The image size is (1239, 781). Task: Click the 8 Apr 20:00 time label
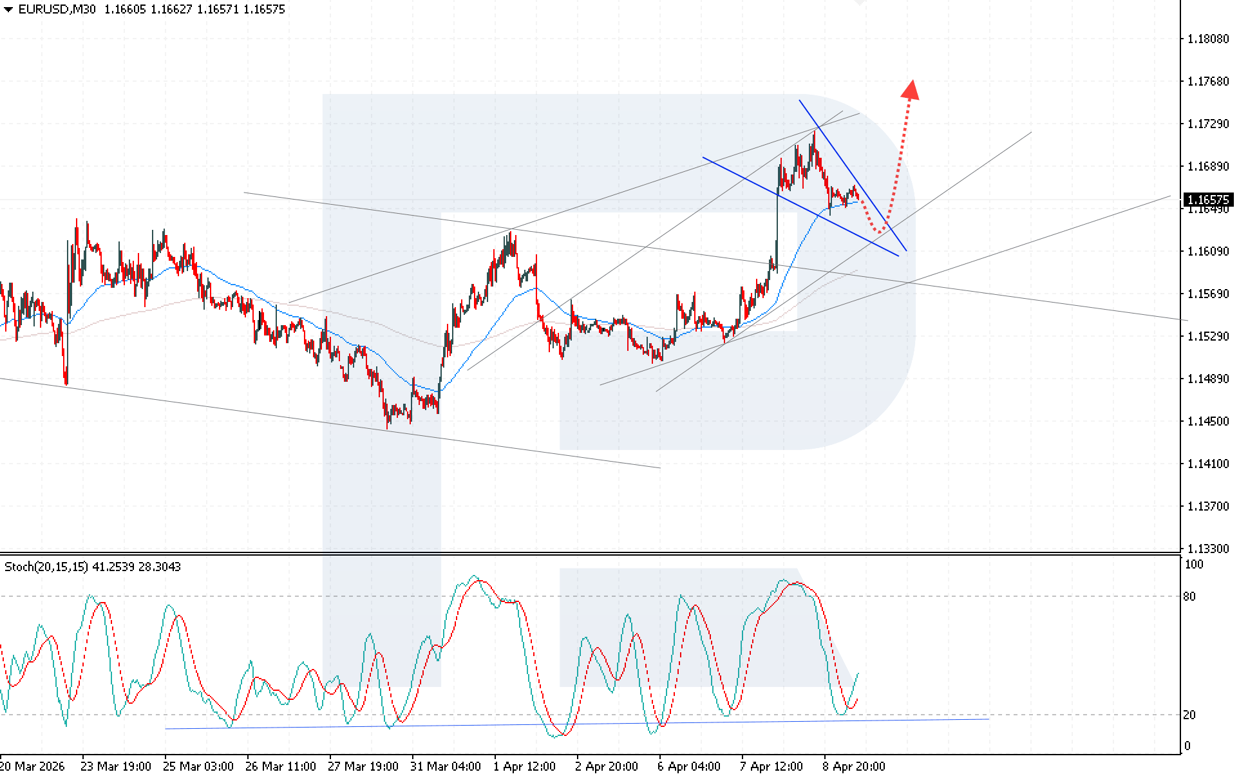point(854,766)
